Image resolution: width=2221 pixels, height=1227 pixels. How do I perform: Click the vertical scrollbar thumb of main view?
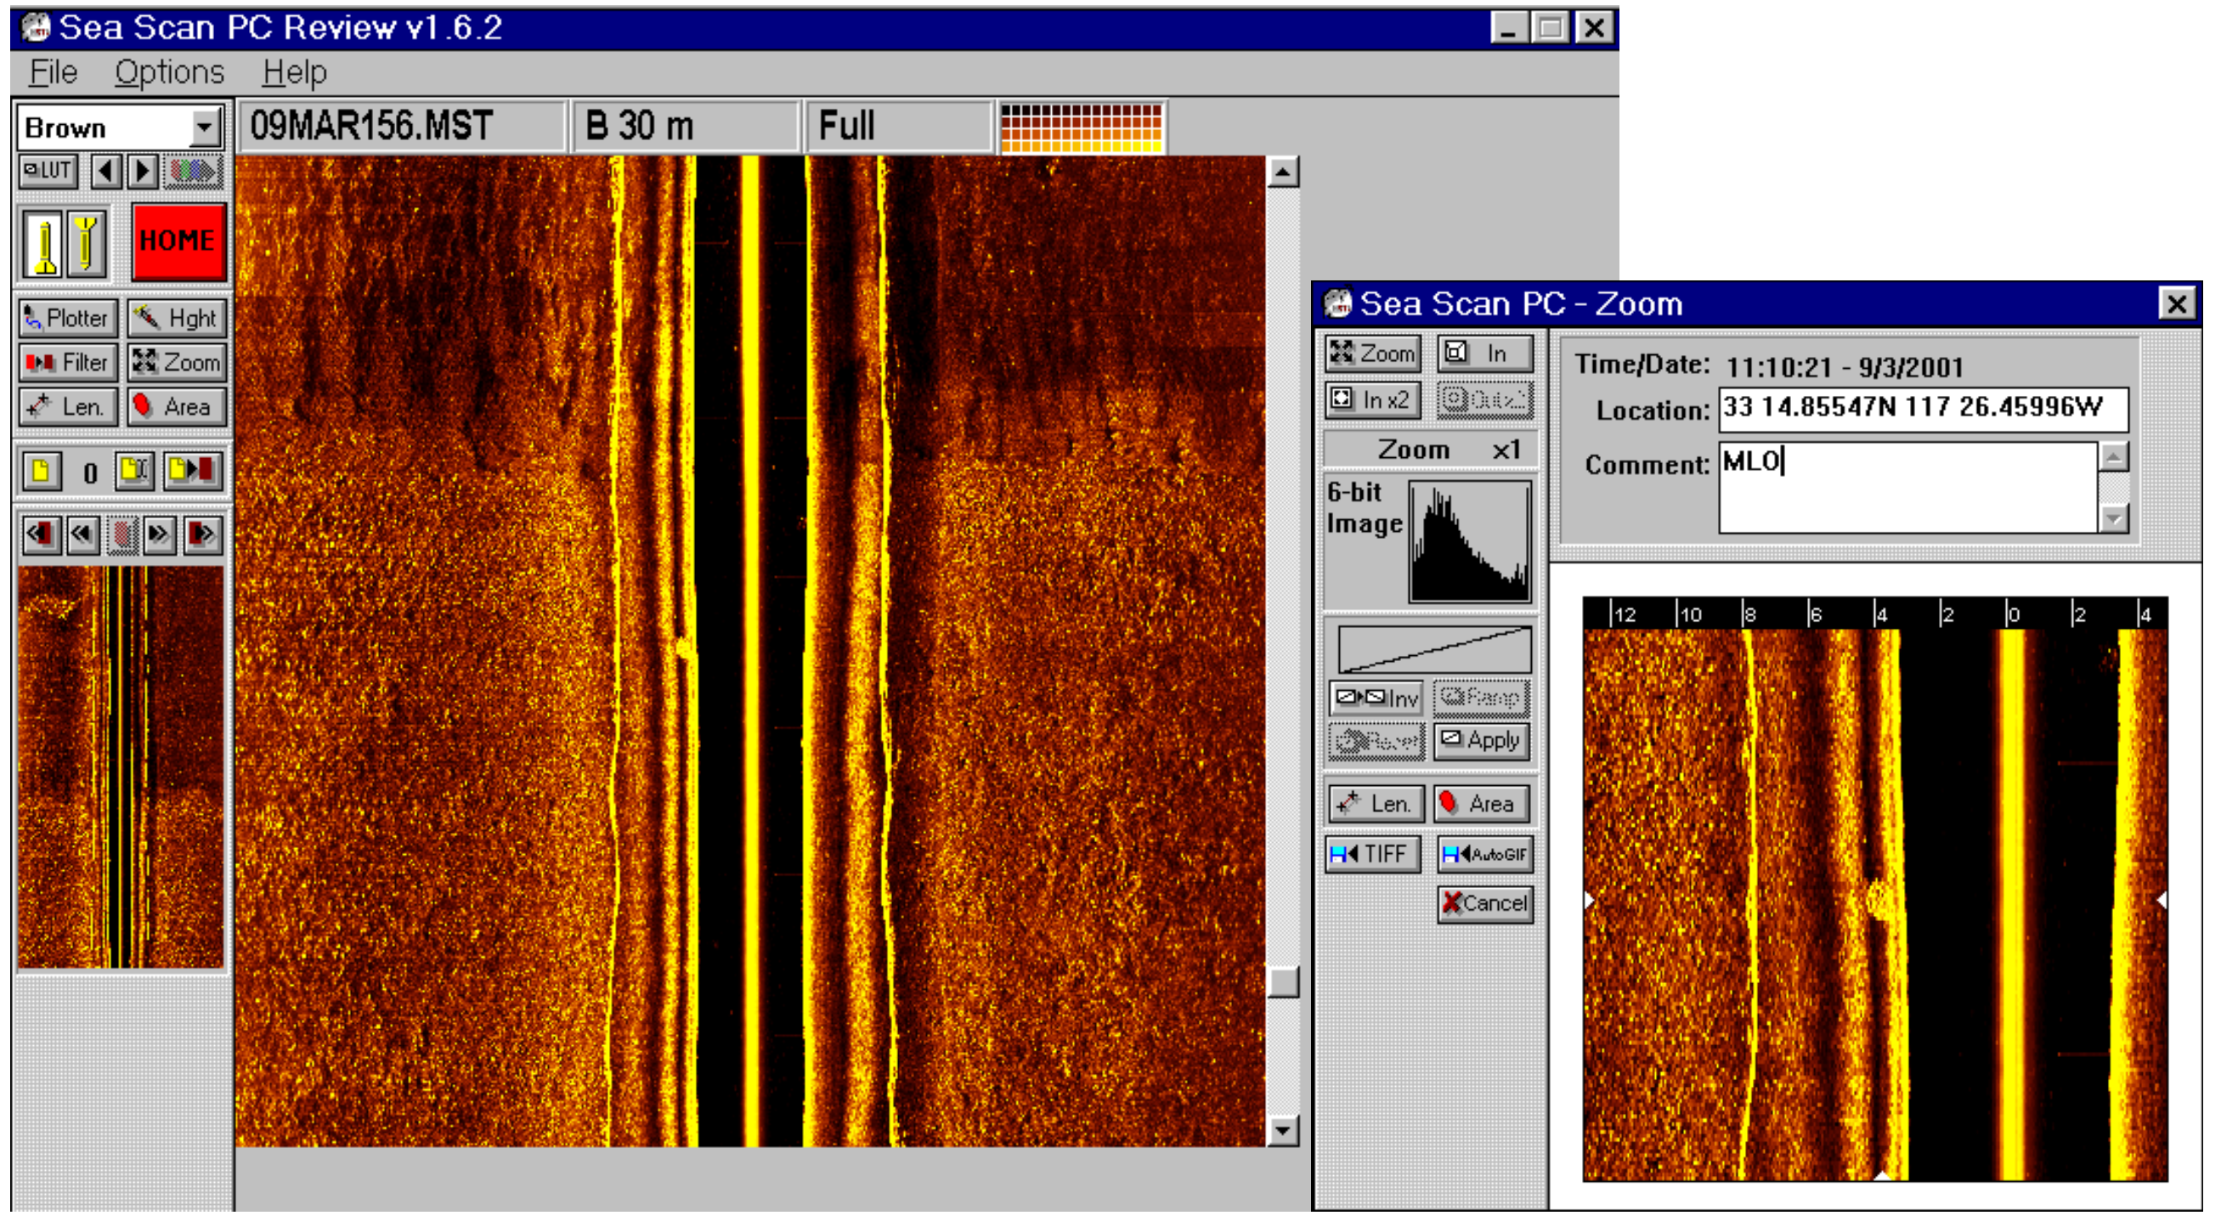pyautogui.click(x=1283, y=982)
